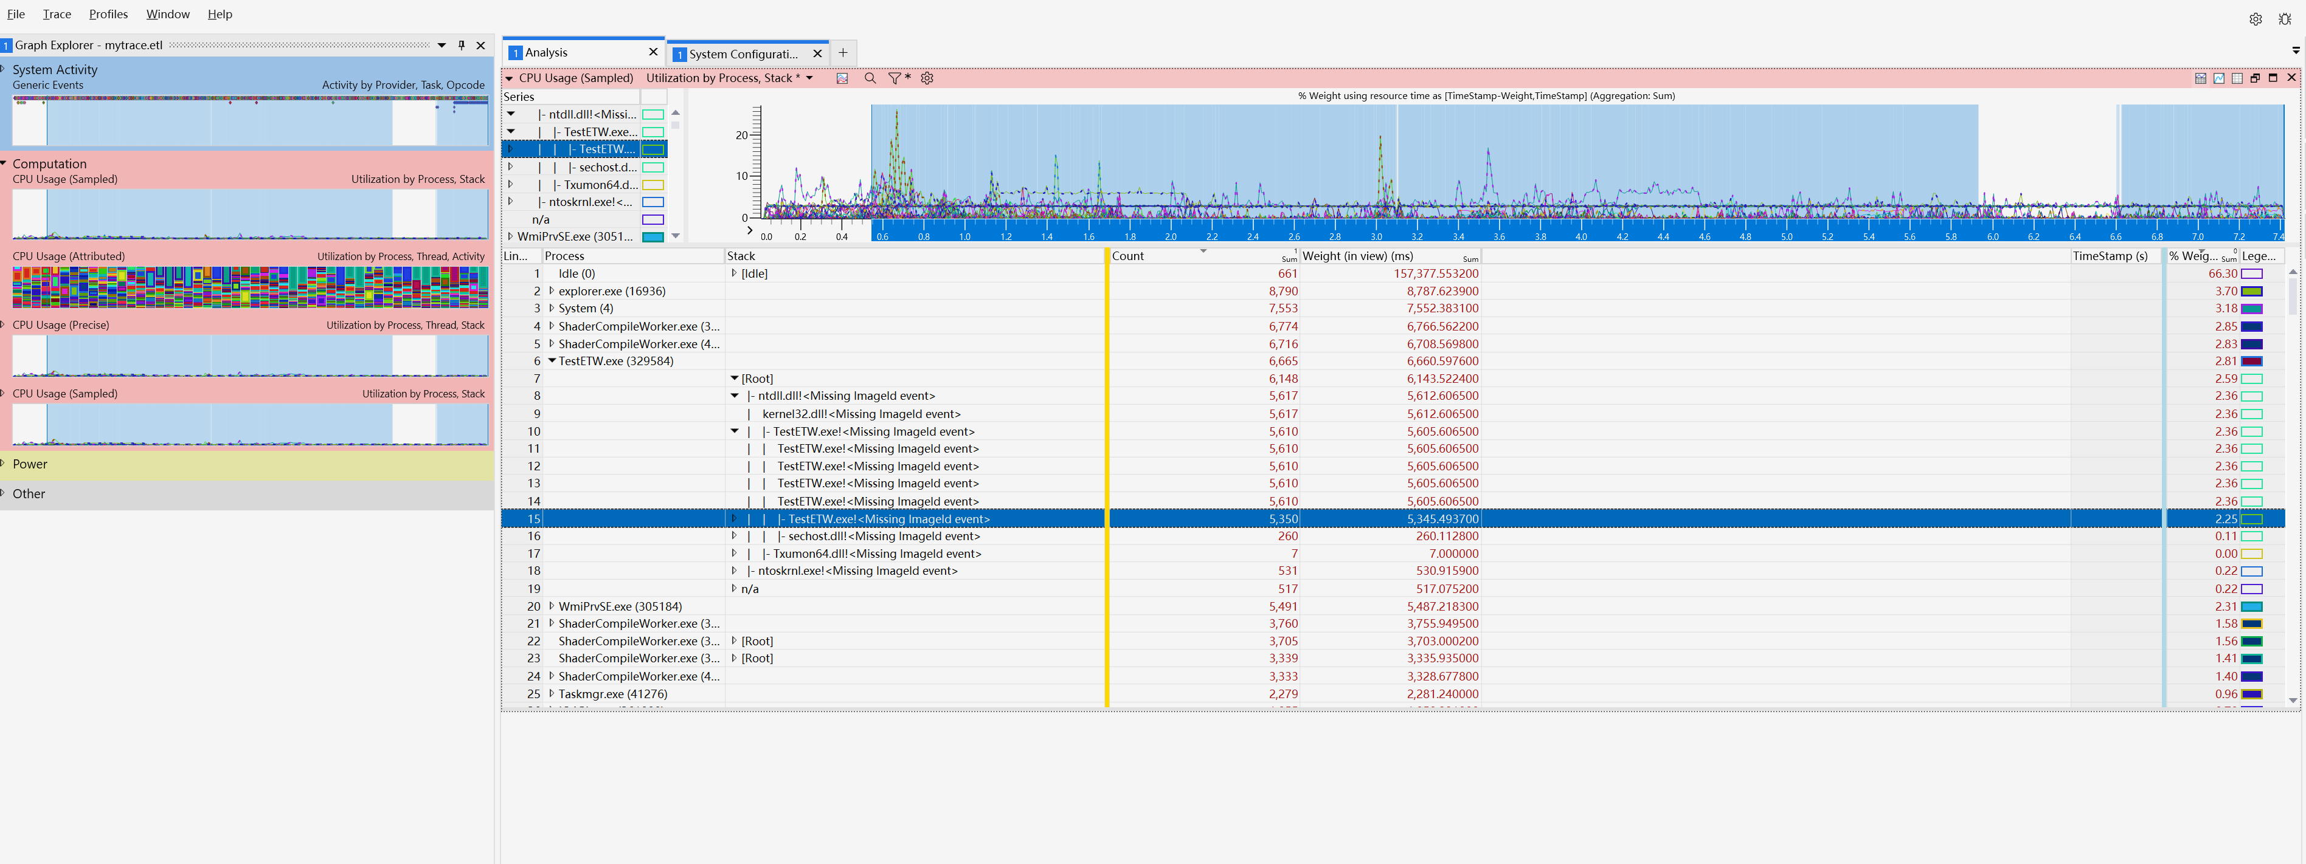
Task: Select the WmiPrvSE.exe (305184) table row
Action: click(x=620, y=606)
